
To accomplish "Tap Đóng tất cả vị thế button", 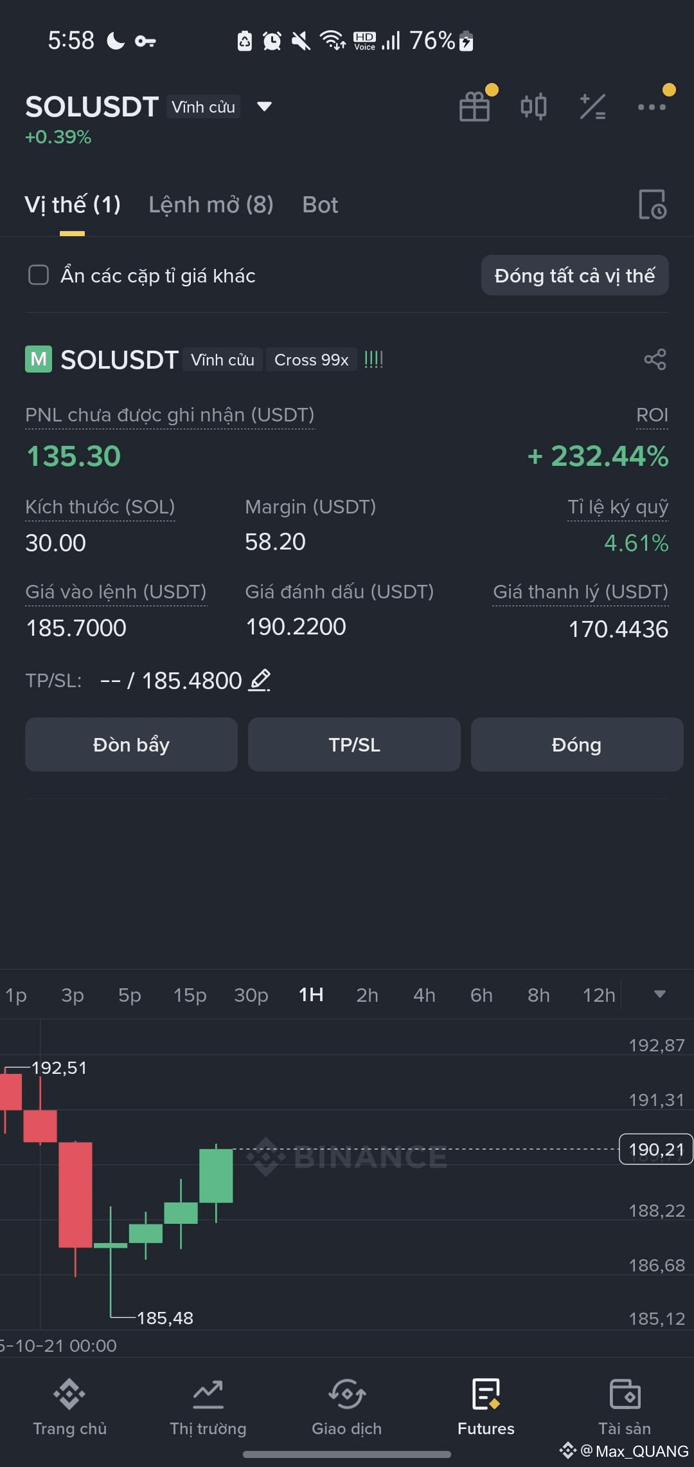I will click(574, 275).
